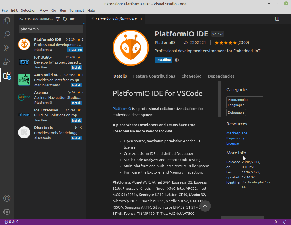Open the View menu

pos(44,11)
